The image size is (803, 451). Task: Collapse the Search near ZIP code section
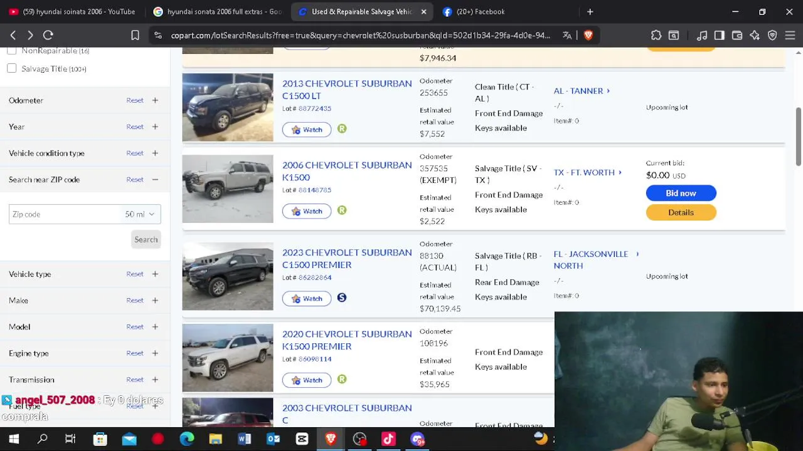tap(155, 179)
